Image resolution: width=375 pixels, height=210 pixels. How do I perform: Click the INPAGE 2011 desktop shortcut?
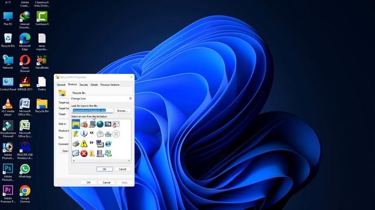tap(25, 83)
